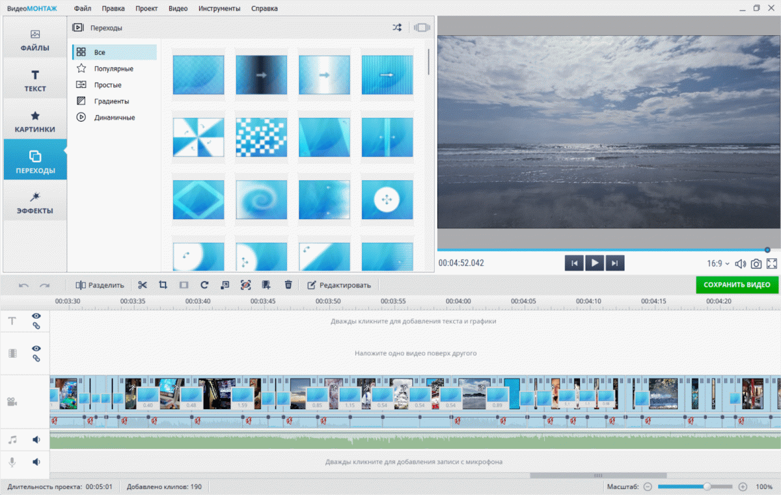
Task: Zoom out the timeline with minus
Action: tap(648, 487)
